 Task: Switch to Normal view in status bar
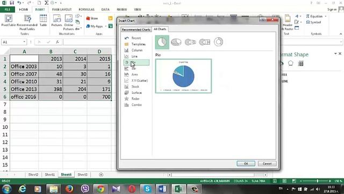click(x=275, y=181)
